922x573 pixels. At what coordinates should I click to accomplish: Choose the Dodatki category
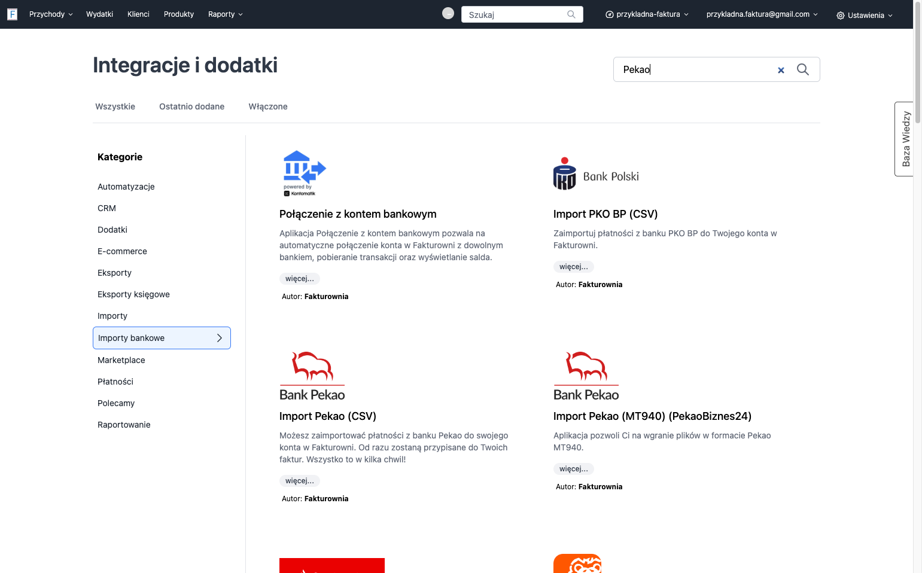coord(112,230)
